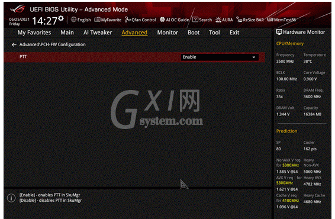The image size is (335, 219).
Task: Click the 5060 MHz Heavy Non-AVX value
Action: (312, 172)
